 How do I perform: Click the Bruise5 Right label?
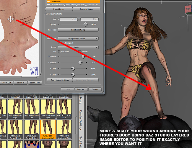click(x=64, y=97)
